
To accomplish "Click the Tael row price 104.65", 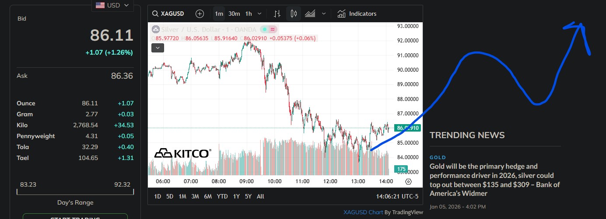I will pos(88,158).
